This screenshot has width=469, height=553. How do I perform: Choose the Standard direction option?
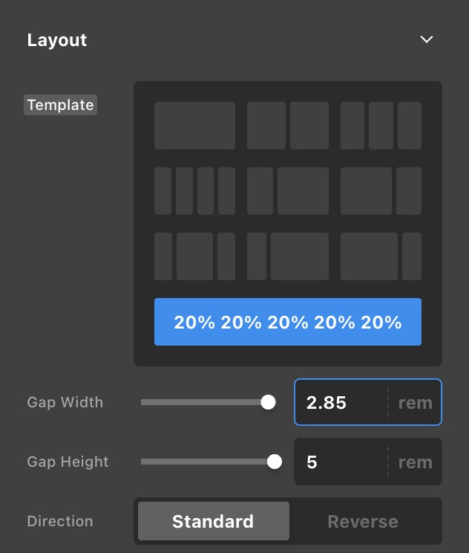click(213, 521)
